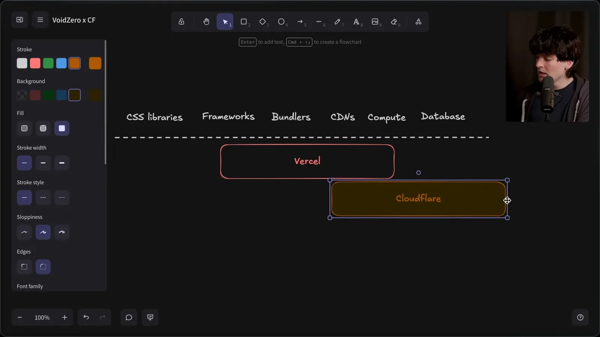600x337 pixels.
Task: Set stroke style to dashed
Action: (x=43, y=198)
